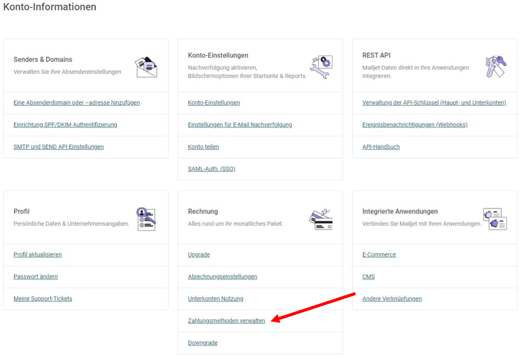Open the Konto teilen link
The image size is (521, 357).
pyautogui.click(x=203, y=147)
